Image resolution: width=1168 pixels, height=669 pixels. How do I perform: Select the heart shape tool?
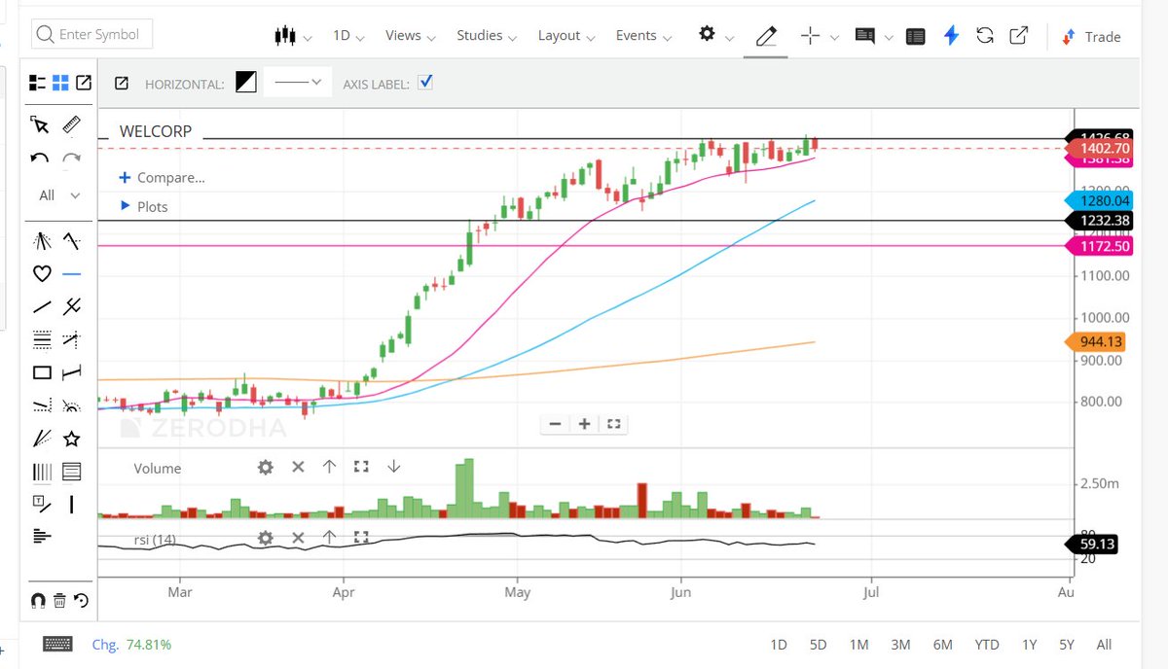42,274
